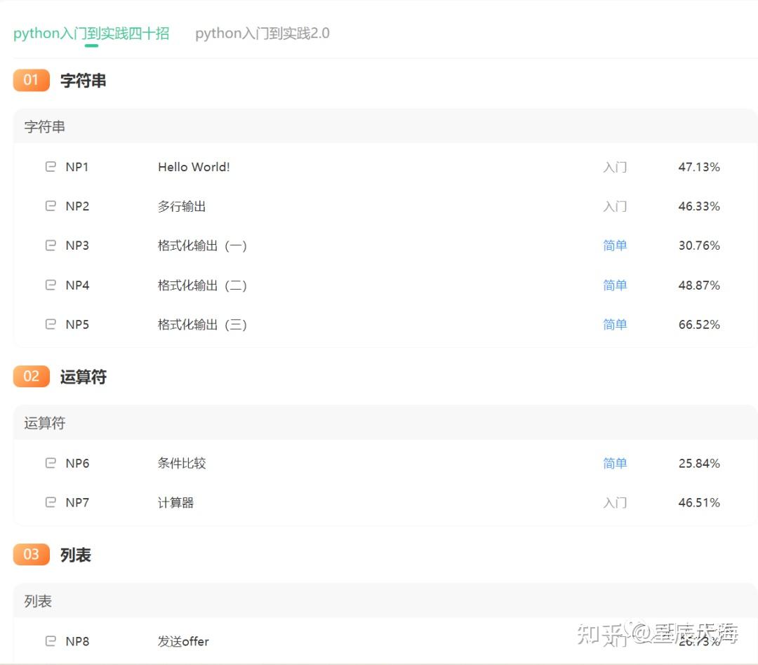
Task: Open the 计算器 problem
Action: [x=175, y=503]
